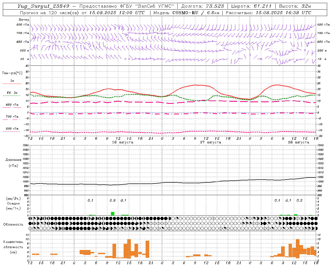Click the Конвективн. облачность panel label
The height and width of the screenshot is (265, 331).
coord(13,245)
